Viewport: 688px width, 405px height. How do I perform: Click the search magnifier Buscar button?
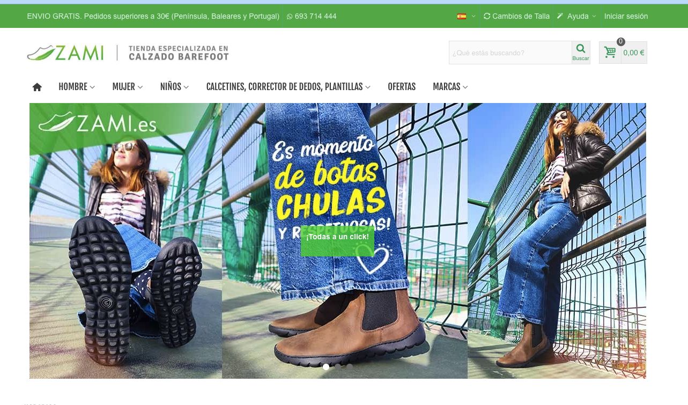click(581, 53)
